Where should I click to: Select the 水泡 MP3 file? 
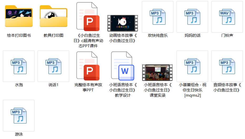(19, 66)
